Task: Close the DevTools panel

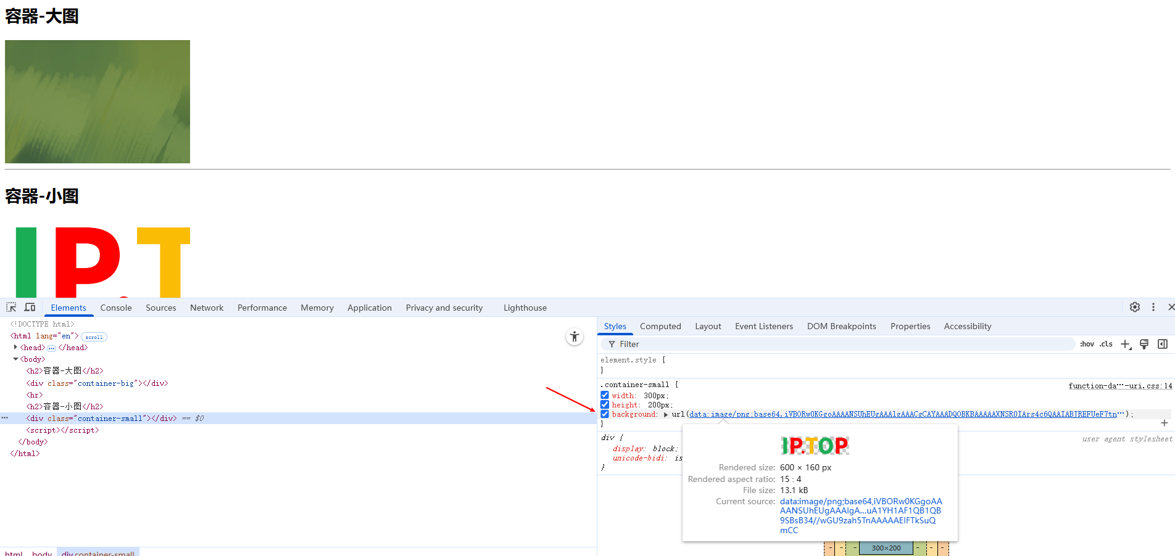Action: (1171, 307)
